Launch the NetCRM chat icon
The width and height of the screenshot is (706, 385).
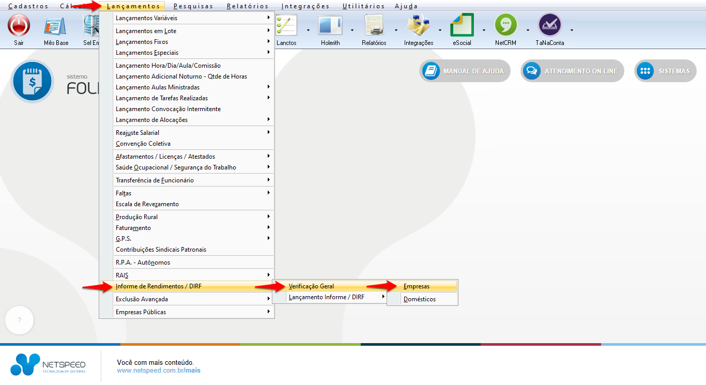(505, 25)
